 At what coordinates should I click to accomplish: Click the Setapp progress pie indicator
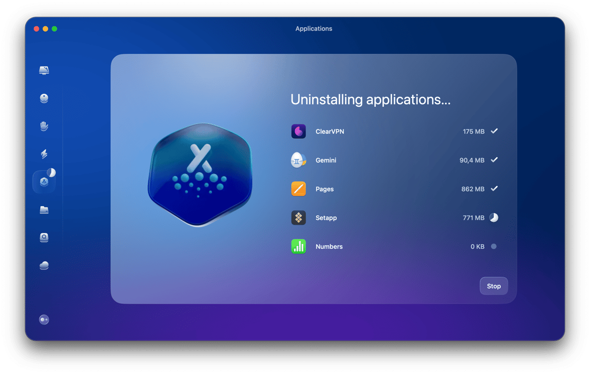click(494, 218)
